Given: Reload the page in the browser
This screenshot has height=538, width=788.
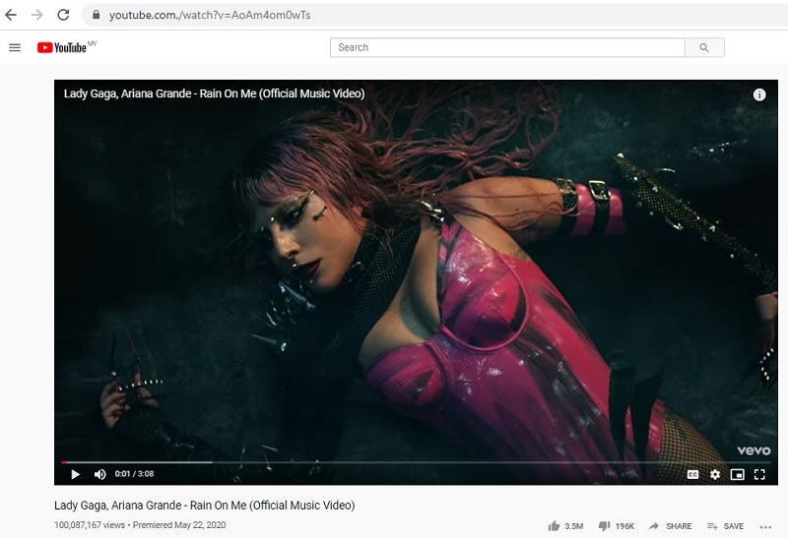Looking at the screenshot, I should pos(63,15).
